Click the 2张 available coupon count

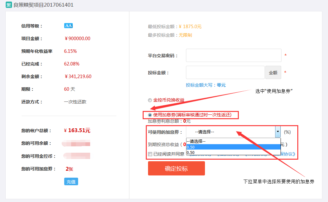[69, 169]
